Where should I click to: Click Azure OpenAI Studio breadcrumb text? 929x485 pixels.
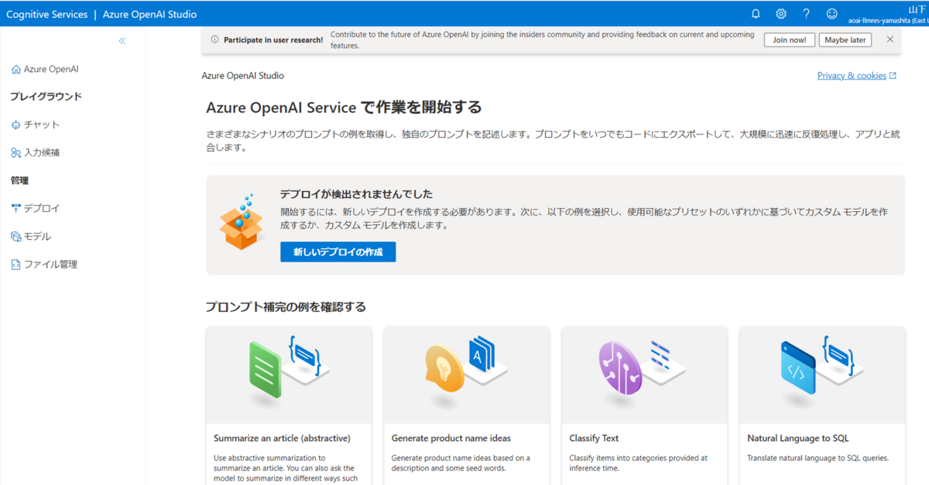pos(242,76)
